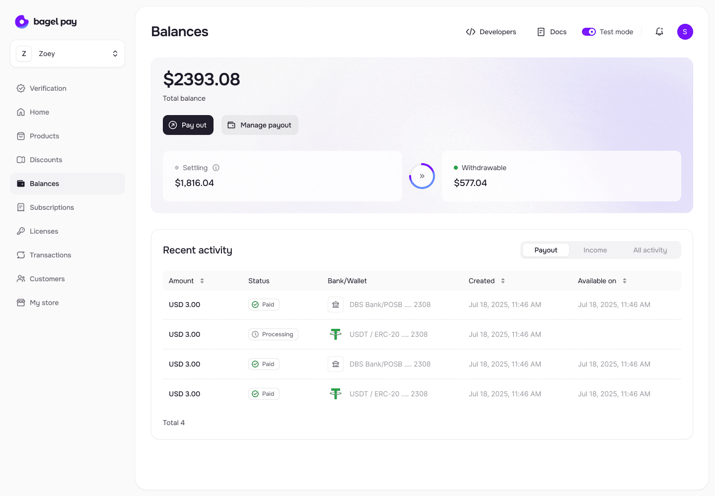Disable Test mode
This screenshot has width=715, height=496.
coord(589,31)
